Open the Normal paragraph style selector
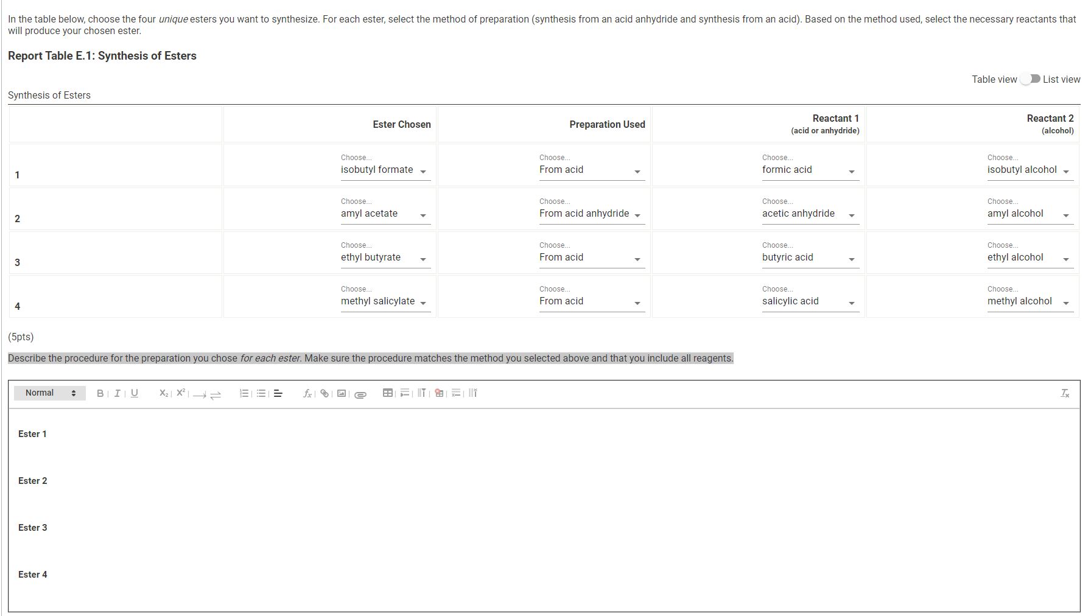Screen dimensions: 1088x616 (49, 393)
